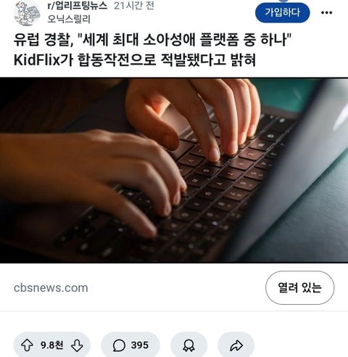Go to the r/업리프팅뉴스 community

pyautogui.click(x=78, y=6)
